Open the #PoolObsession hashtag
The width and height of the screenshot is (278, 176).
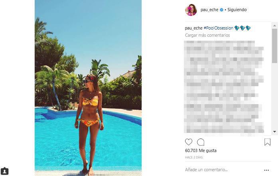click(x=219, y=28)
